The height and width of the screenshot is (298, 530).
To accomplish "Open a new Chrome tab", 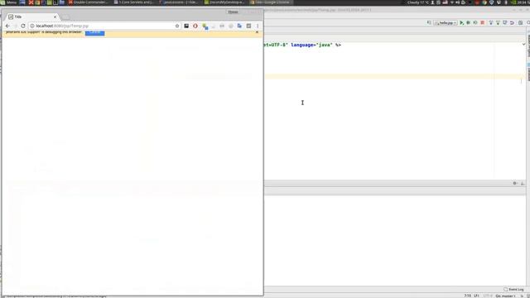I will (66, 17).
